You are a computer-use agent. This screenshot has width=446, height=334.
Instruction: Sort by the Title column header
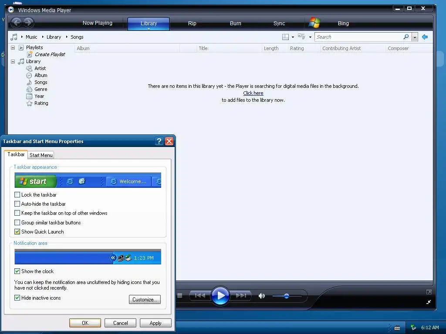pyautogui.click(x=229, y=48)
